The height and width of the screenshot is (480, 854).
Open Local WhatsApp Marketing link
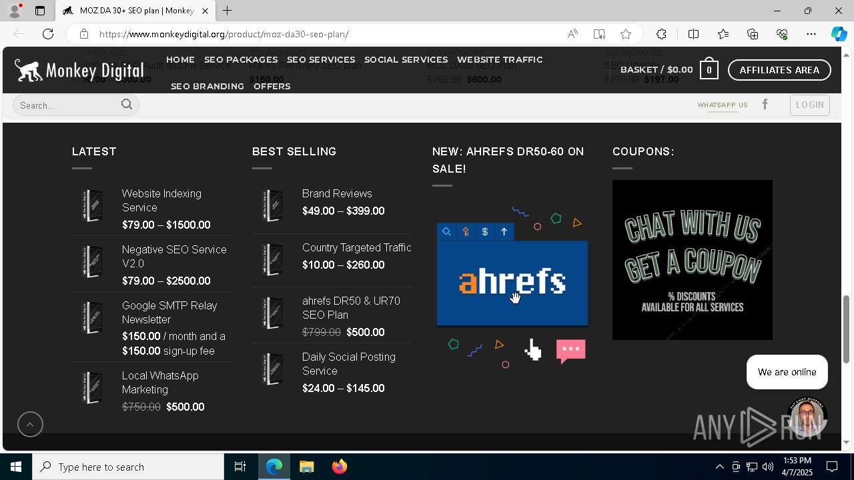tap(160, 383)
